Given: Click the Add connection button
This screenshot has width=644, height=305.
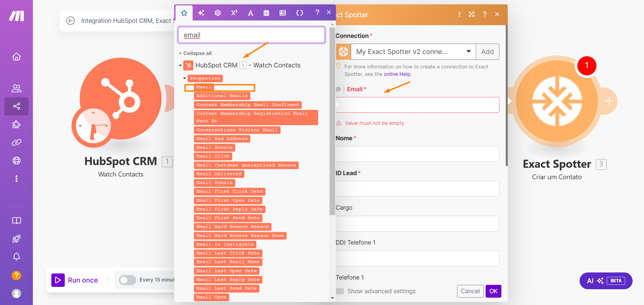Looking at the screenshot, I should (487, 52).
